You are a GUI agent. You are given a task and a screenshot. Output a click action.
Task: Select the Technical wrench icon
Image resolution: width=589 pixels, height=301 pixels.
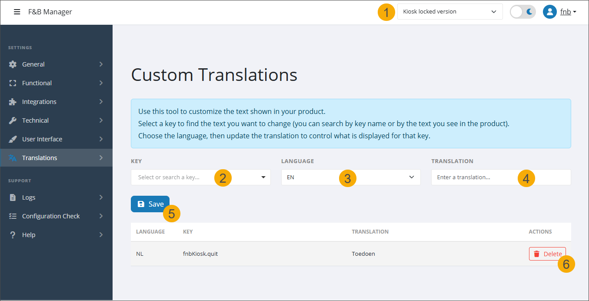[13, 120]
